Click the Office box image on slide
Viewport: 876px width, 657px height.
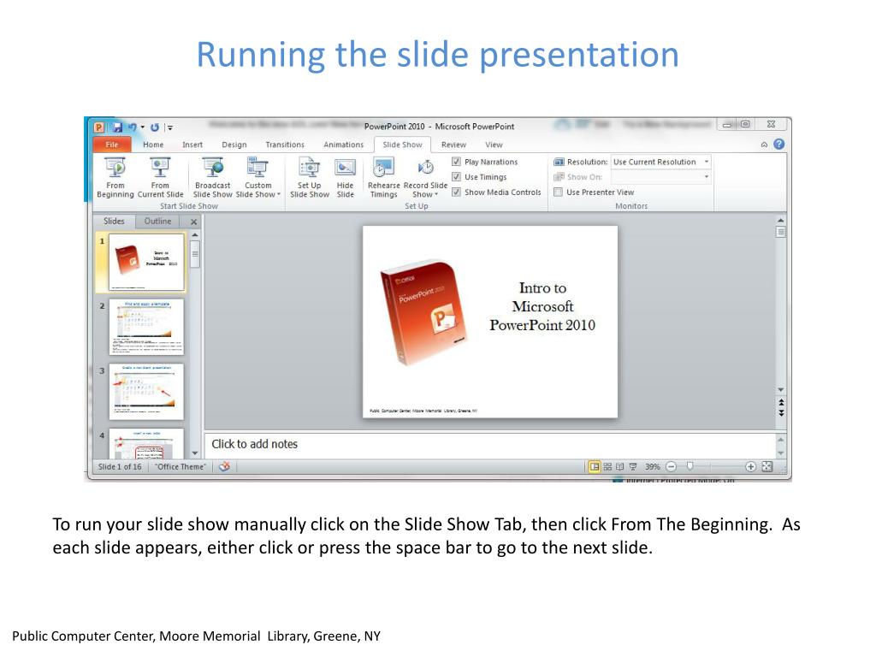tap(424, 313)
